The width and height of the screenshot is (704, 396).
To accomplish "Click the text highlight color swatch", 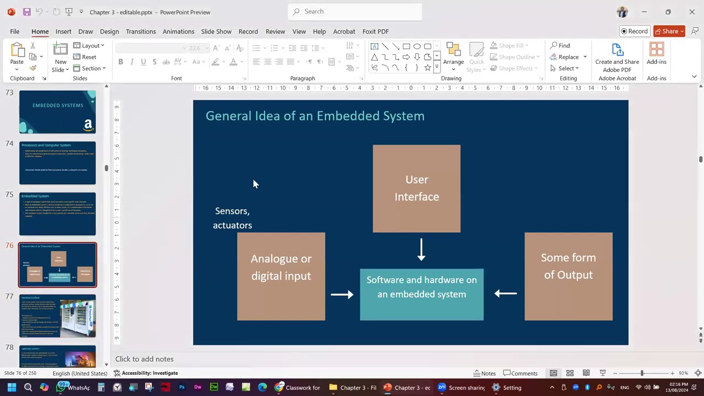I will [216, 62].
